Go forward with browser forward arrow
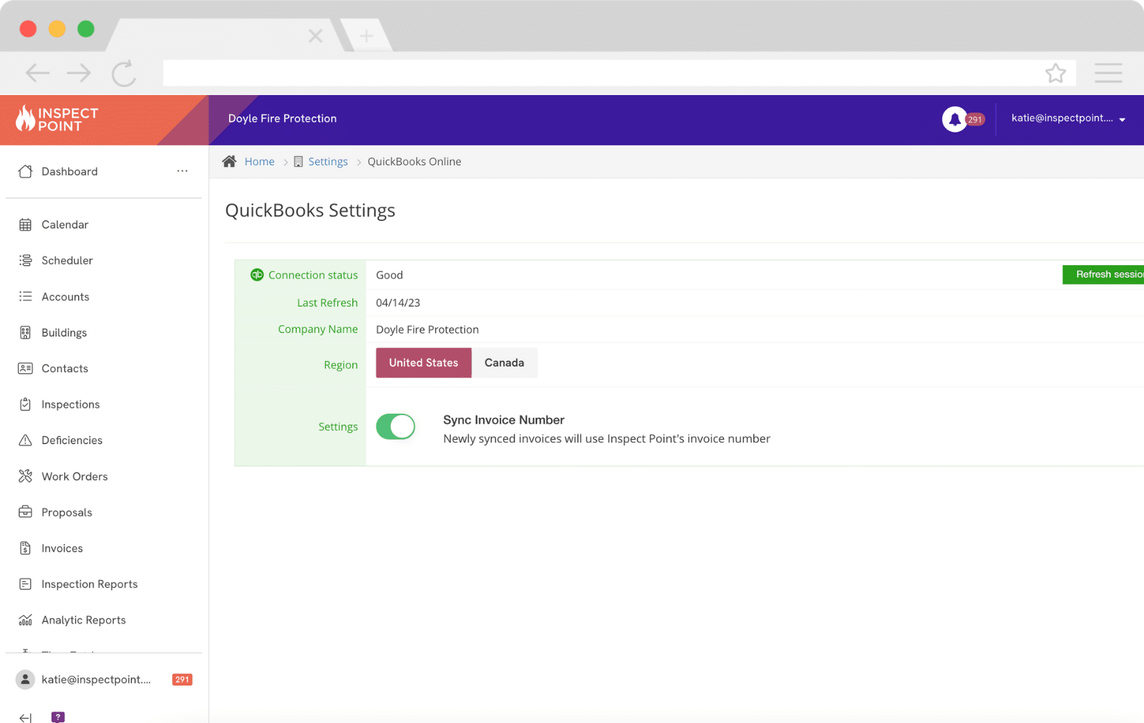This screenshot has width=1144, height=723. coord(79,73)
